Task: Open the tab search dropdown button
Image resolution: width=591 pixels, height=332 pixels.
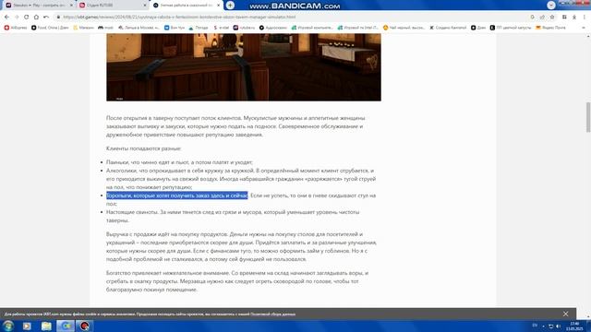Action: click(x=551, y=5)
